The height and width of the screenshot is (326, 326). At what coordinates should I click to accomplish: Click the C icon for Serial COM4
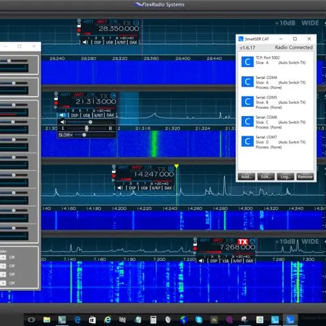(247, 82)
